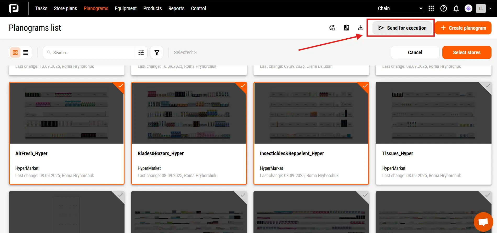Open search advanced options sliders
Viewport: 497px width, 233px height.
(x=141, y=52)
